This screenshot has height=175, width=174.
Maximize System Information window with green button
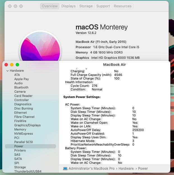pos(17,65)
